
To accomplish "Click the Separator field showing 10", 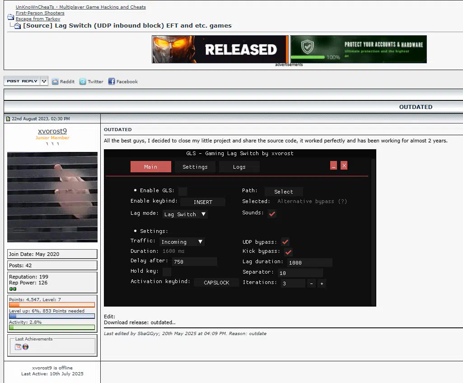I will 300,273.
